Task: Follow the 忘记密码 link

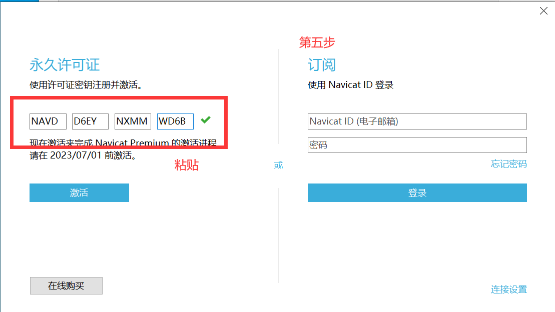Action: 508,164
